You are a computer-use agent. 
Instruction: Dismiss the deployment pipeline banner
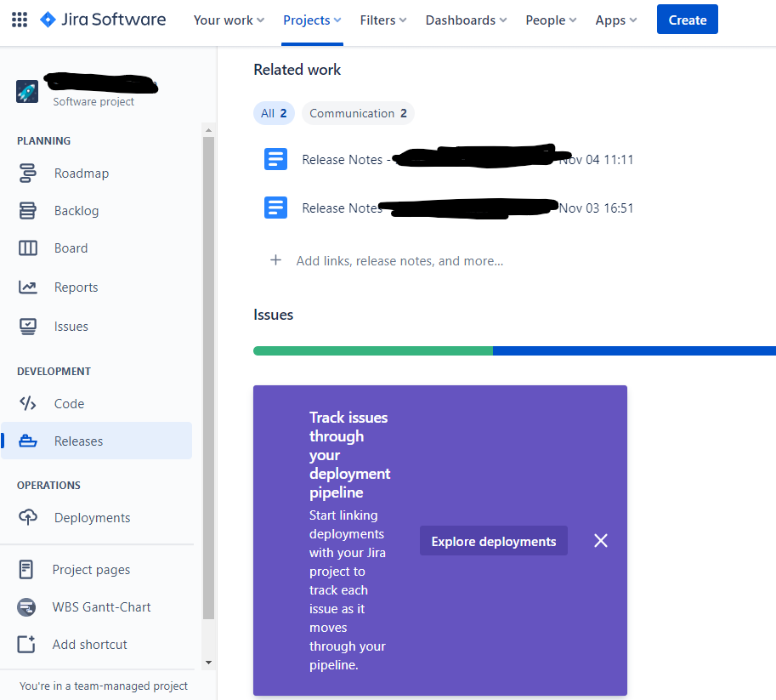pos(601,540)
